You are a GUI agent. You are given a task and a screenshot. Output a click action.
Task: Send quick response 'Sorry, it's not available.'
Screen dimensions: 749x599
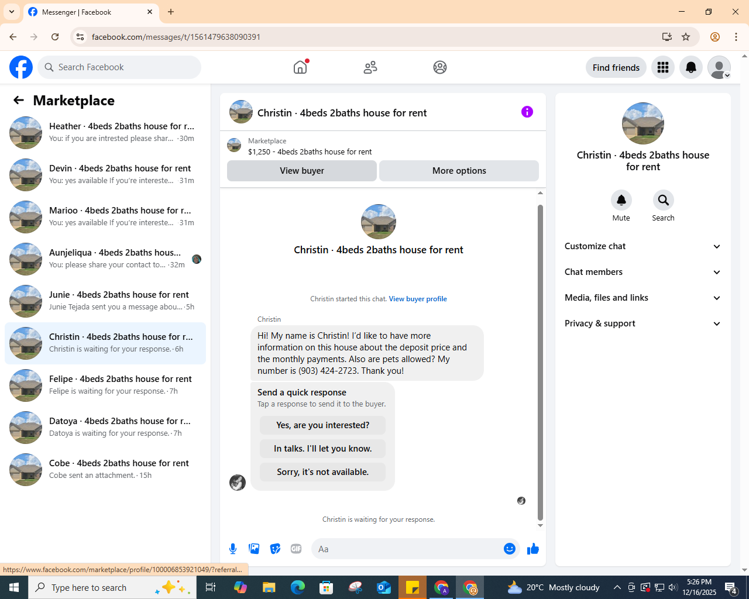[x=323, y=472]
